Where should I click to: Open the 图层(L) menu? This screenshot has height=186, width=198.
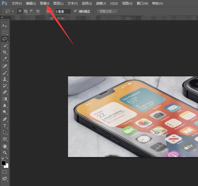58,3
